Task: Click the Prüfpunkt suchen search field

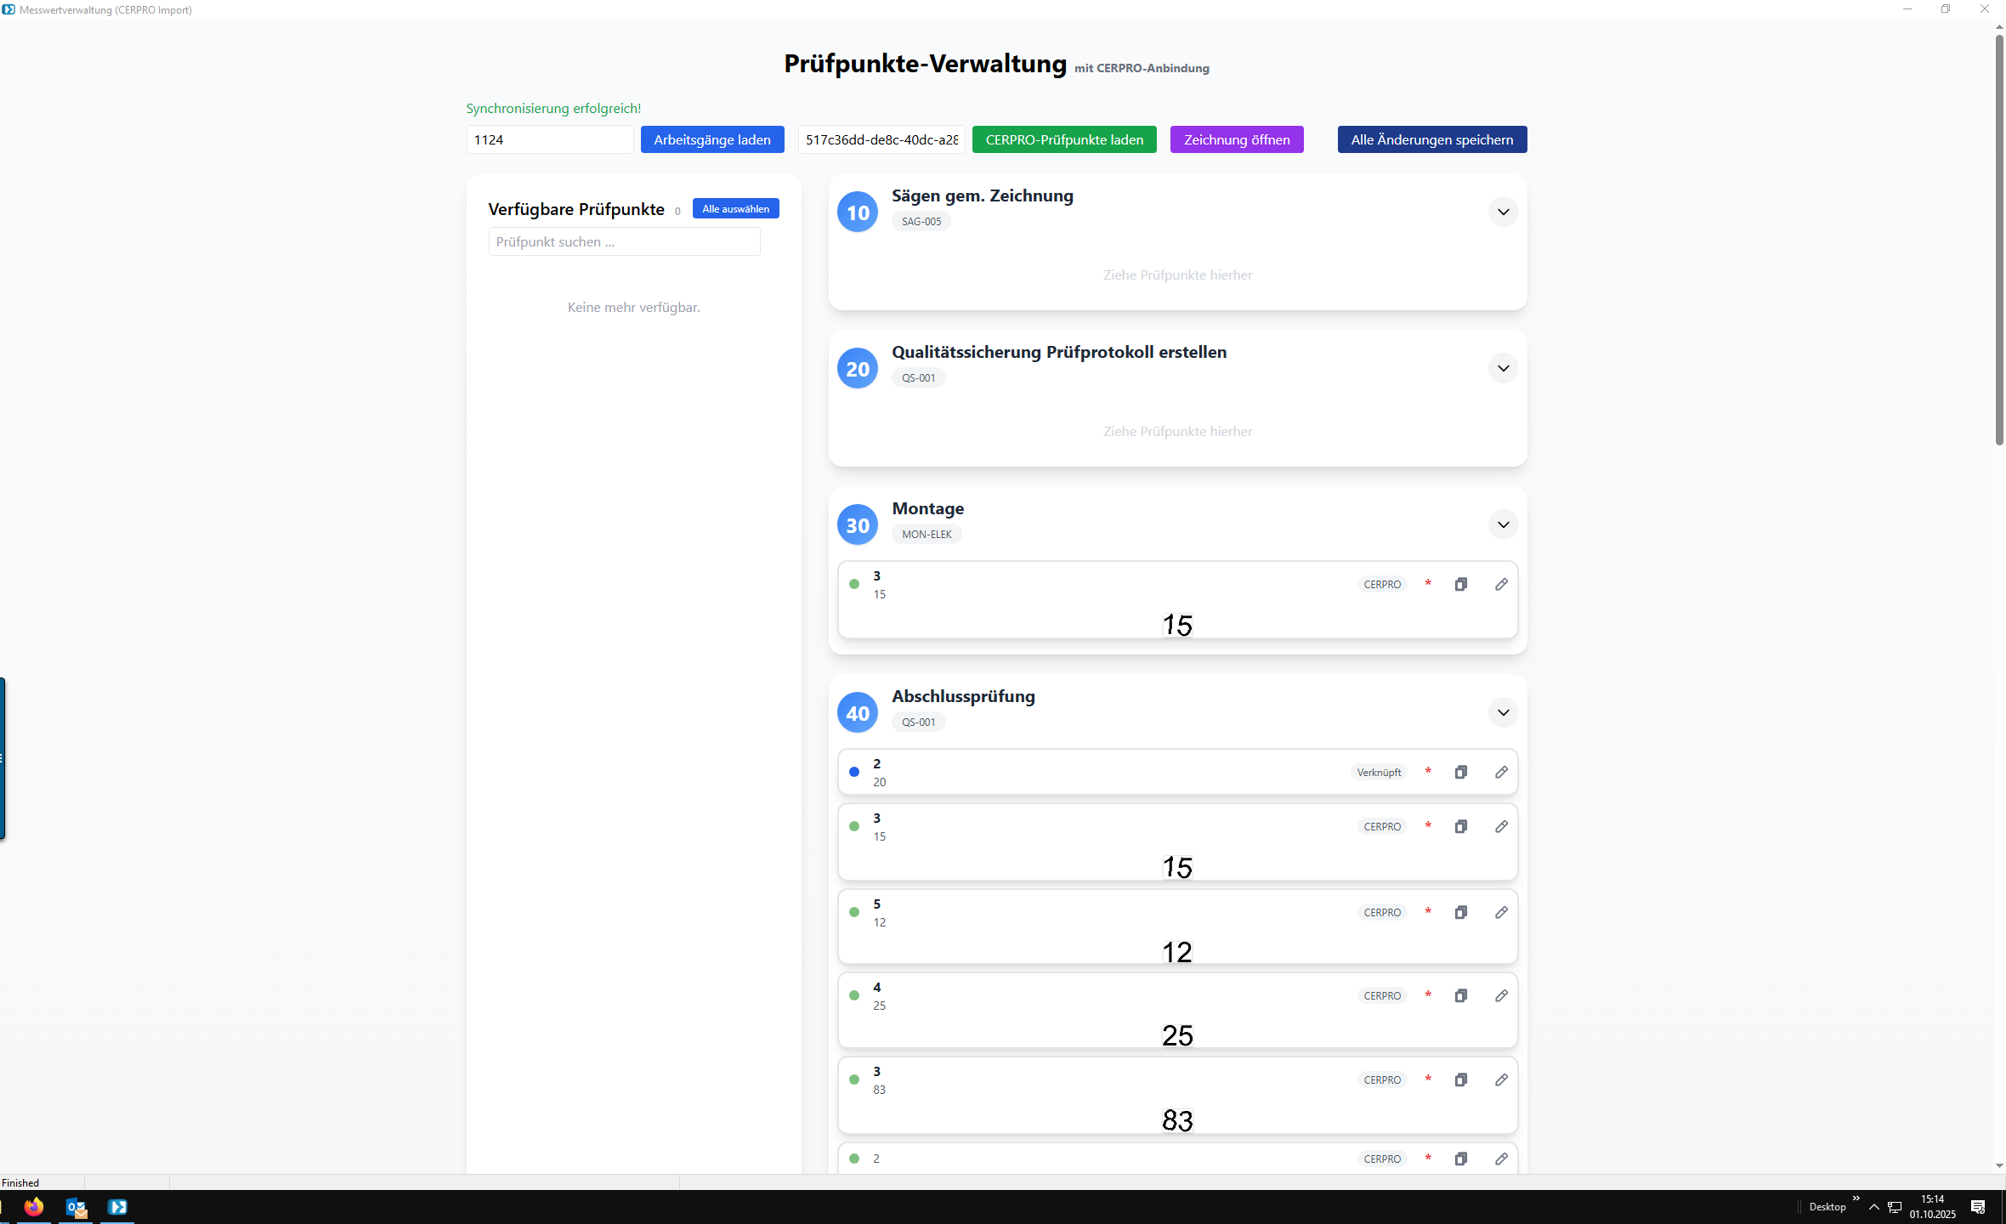Action: click(624, 242)
